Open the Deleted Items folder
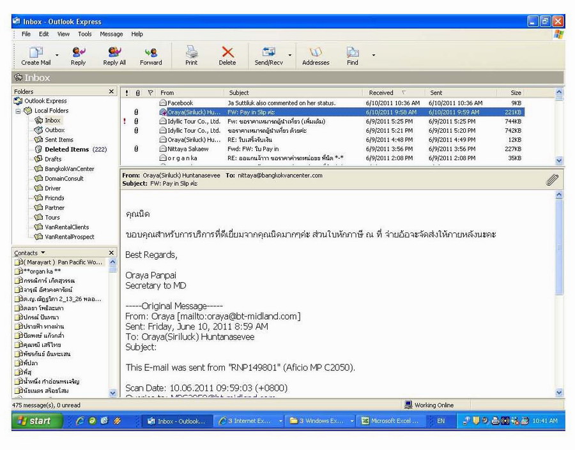This screenshot has width=575, height=450. 71,149
